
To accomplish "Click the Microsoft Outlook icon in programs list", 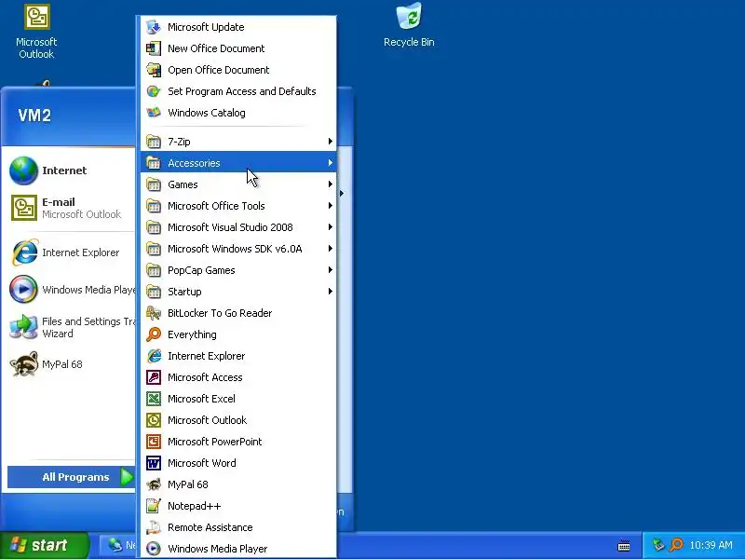I will point(153,420).
